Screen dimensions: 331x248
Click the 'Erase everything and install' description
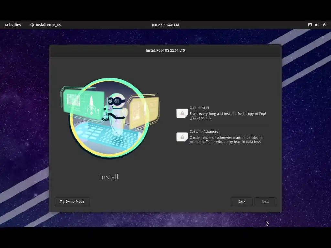point(228,116)
